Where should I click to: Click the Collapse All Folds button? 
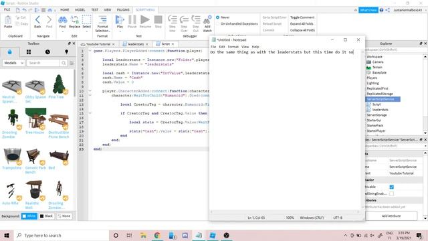click(302, 30)
